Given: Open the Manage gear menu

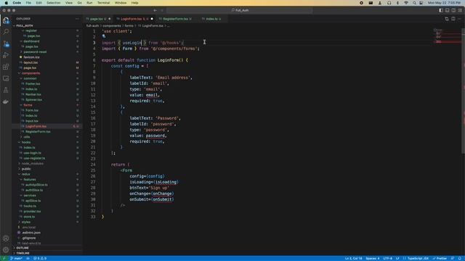Looking at the screenshot, I should (x=6, y=249).
